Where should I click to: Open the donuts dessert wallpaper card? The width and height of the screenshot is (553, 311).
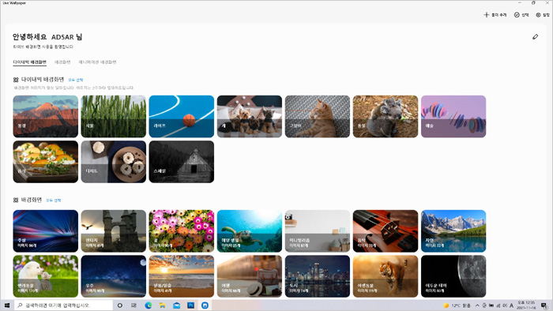(x=114, y=162)
